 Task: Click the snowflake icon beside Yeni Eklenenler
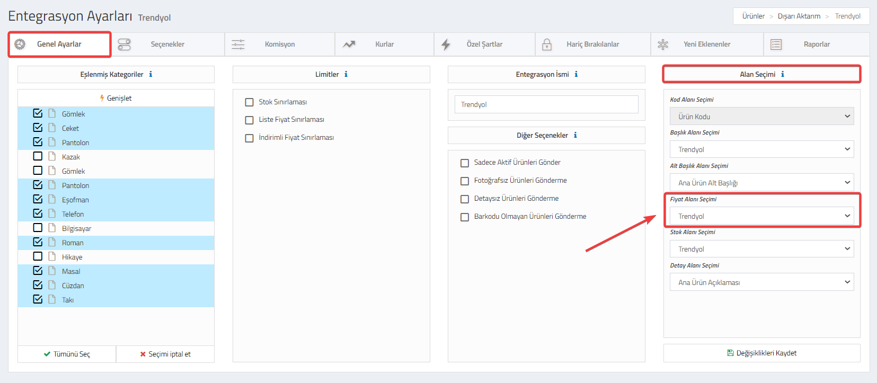click(x=663, y=44)
